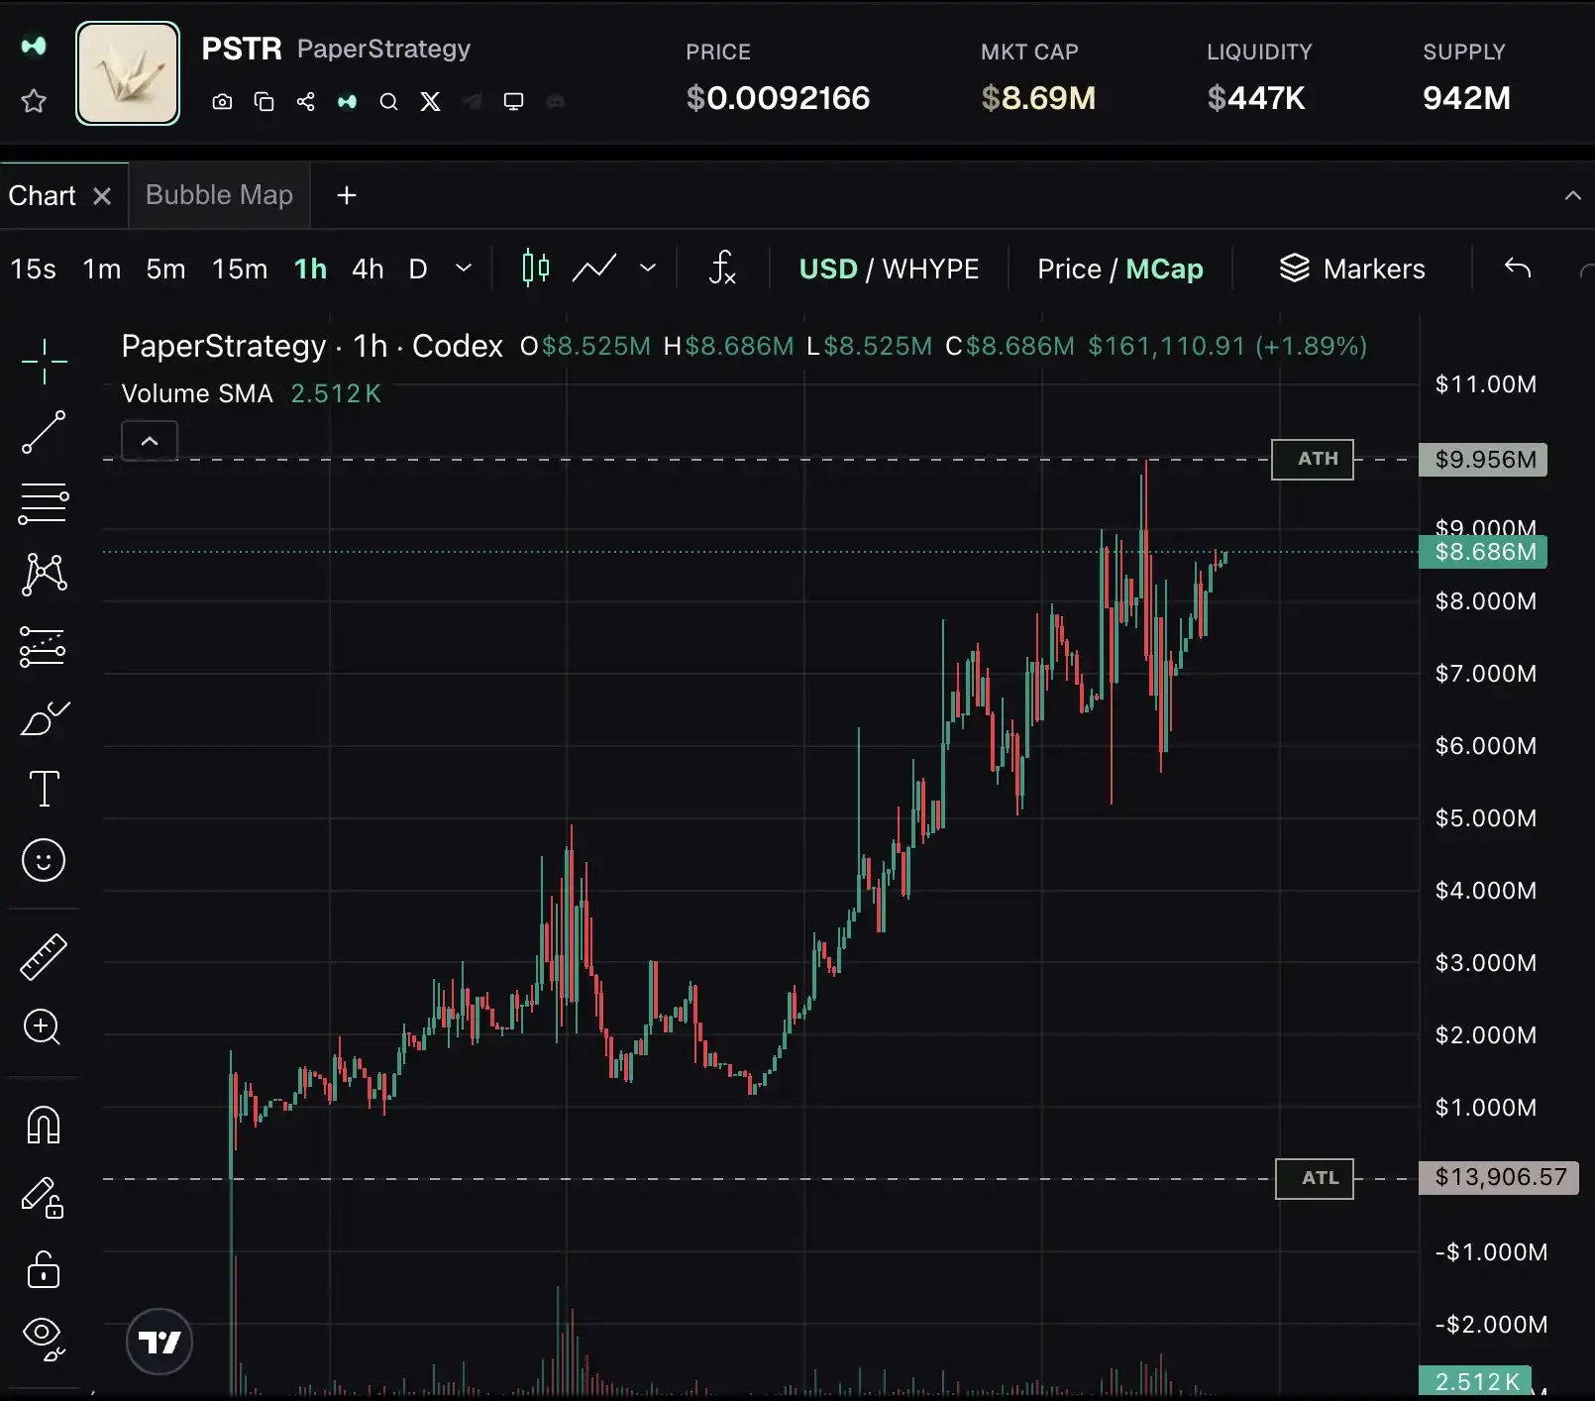Click the camera screenshot icon
This screenshot has height=1401, width=1595.
pyautogui.click(x=222, y=101)
